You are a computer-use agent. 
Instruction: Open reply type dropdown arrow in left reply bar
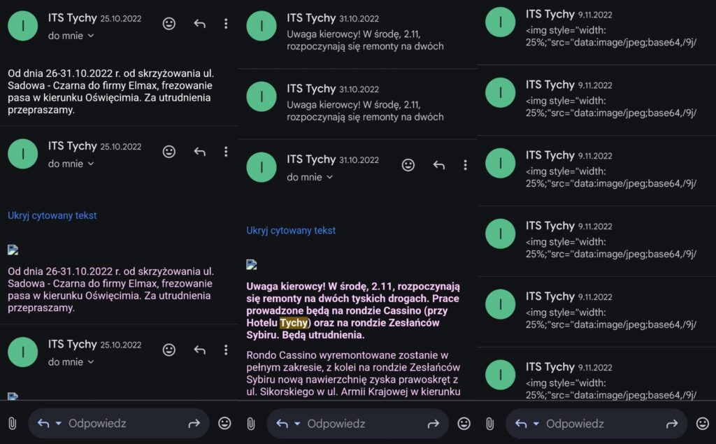(x=59, y=424)
